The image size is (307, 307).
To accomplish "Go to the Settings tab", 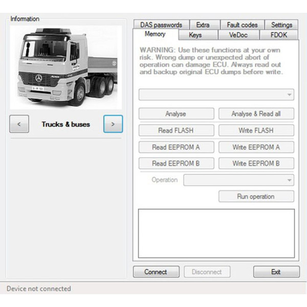I will click(x=281, y=25).
